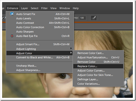136x101 pixels.
Task: Choose Auto Levels
Action: click(40, 18)
